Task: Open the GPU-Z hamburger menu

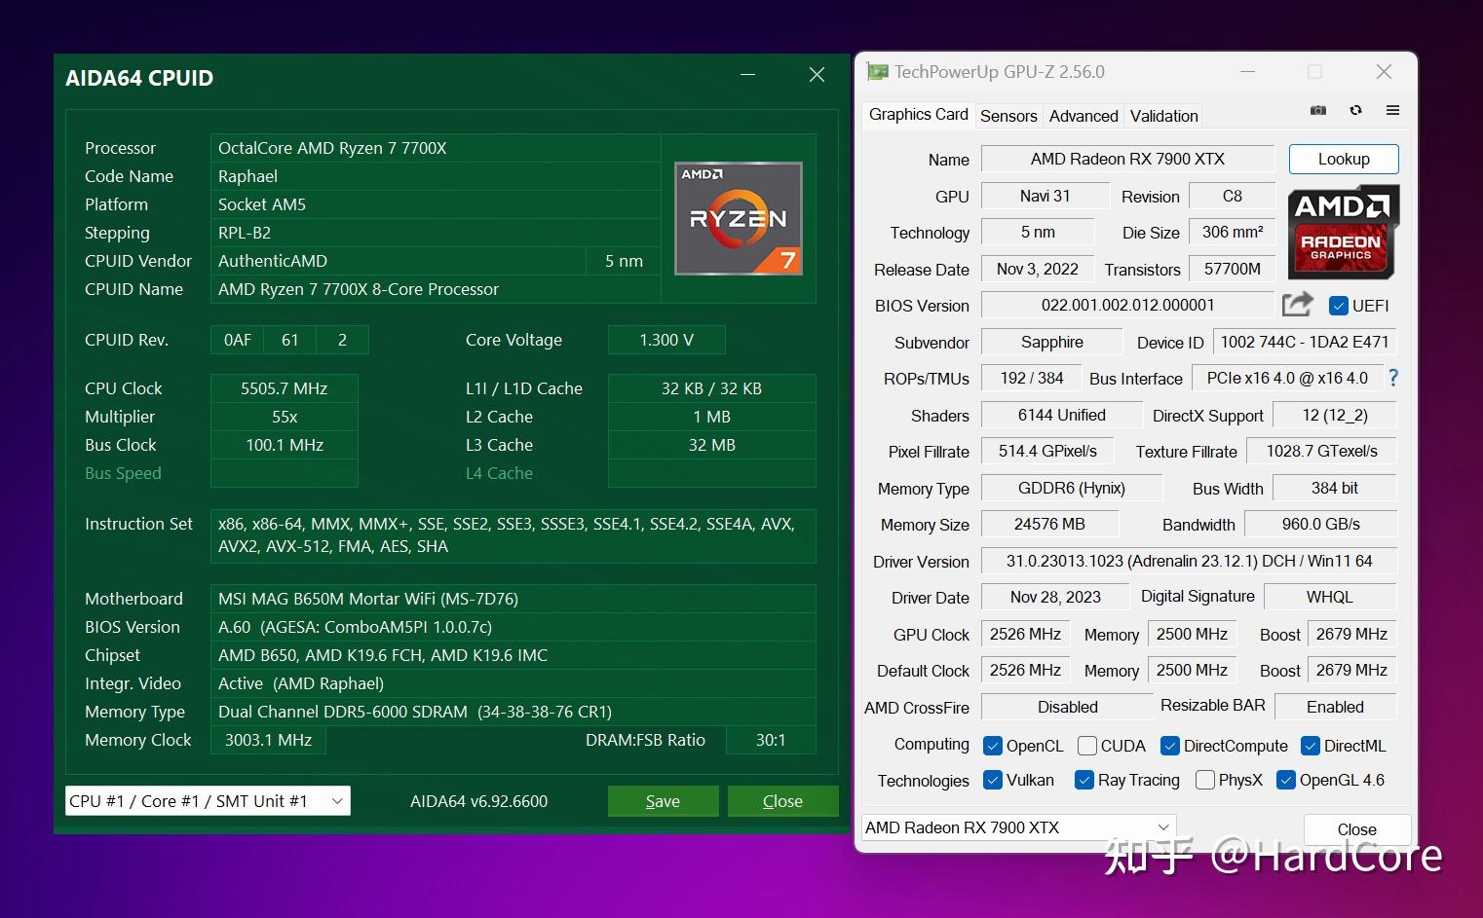Action: [x=1392, y=111]
